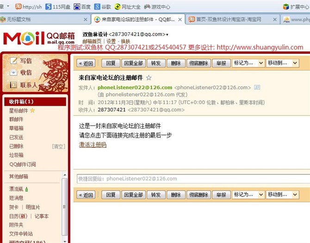Switch to the phpMyAdmin tab

pos(296,19)
